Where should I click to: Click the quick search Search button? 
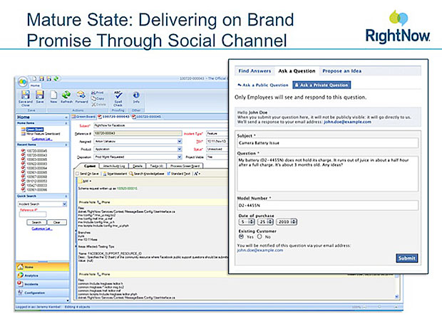click(36, 222)
